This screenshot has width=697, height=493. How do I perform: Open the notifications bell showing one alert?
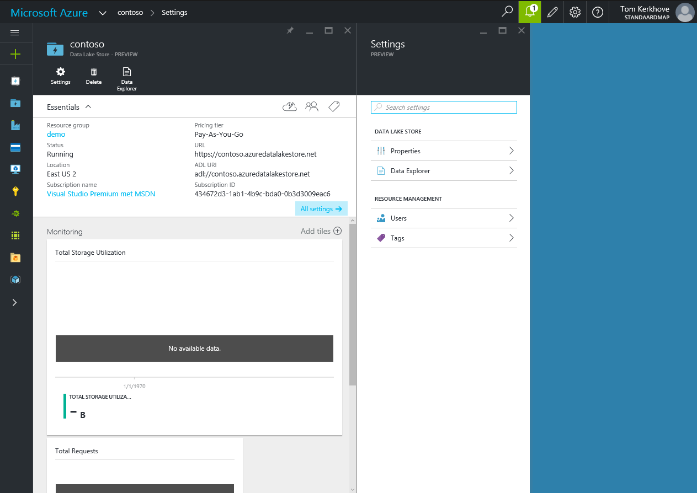pyautogui.click(x=529, y=12)
